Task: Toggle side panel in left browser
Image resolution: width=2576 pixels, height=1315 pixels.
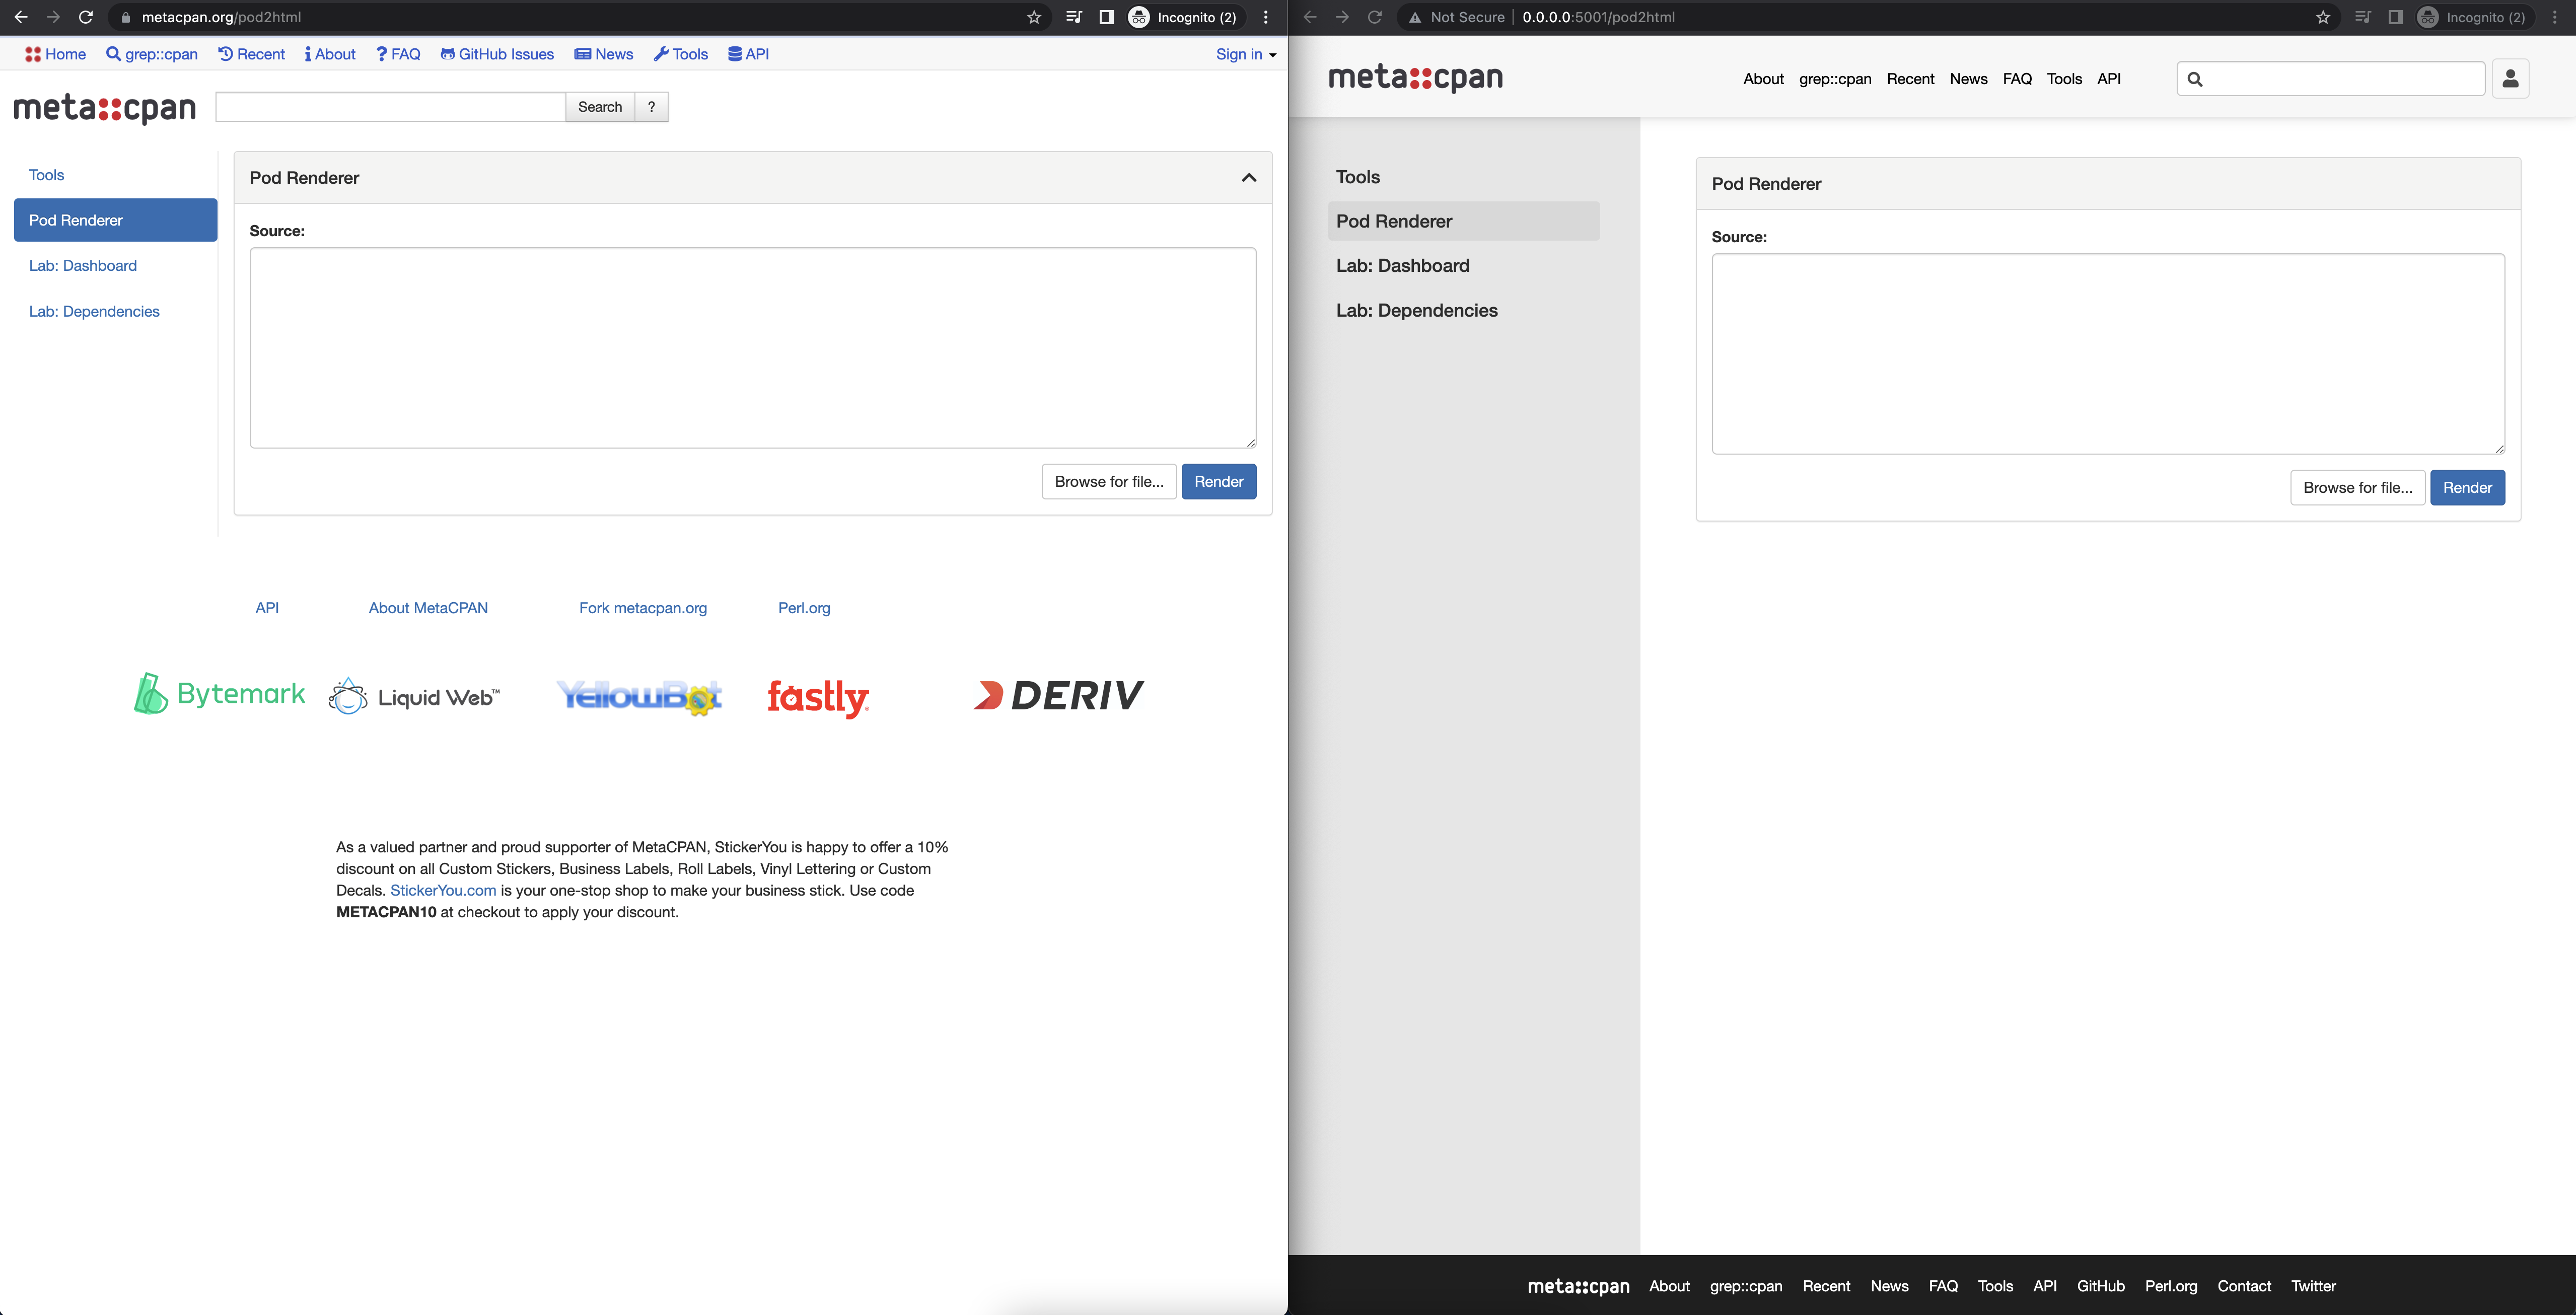Action: click(1106, 17)
